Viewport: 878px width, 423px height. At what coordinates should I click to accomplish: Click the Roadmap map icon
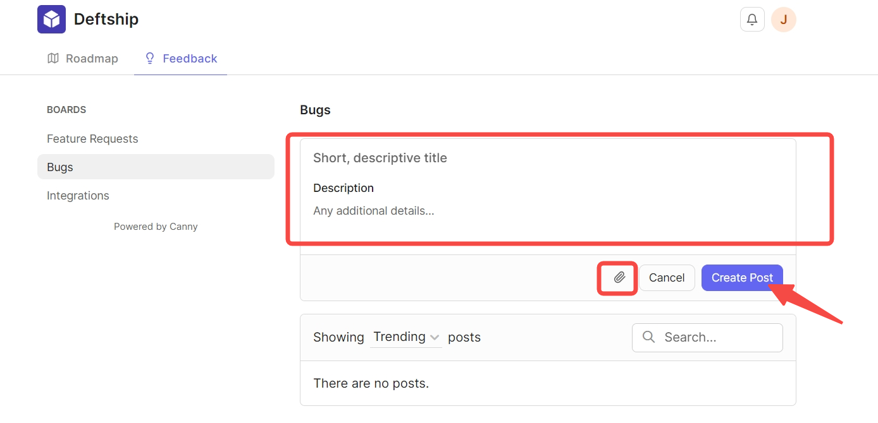tap(53, 59)
